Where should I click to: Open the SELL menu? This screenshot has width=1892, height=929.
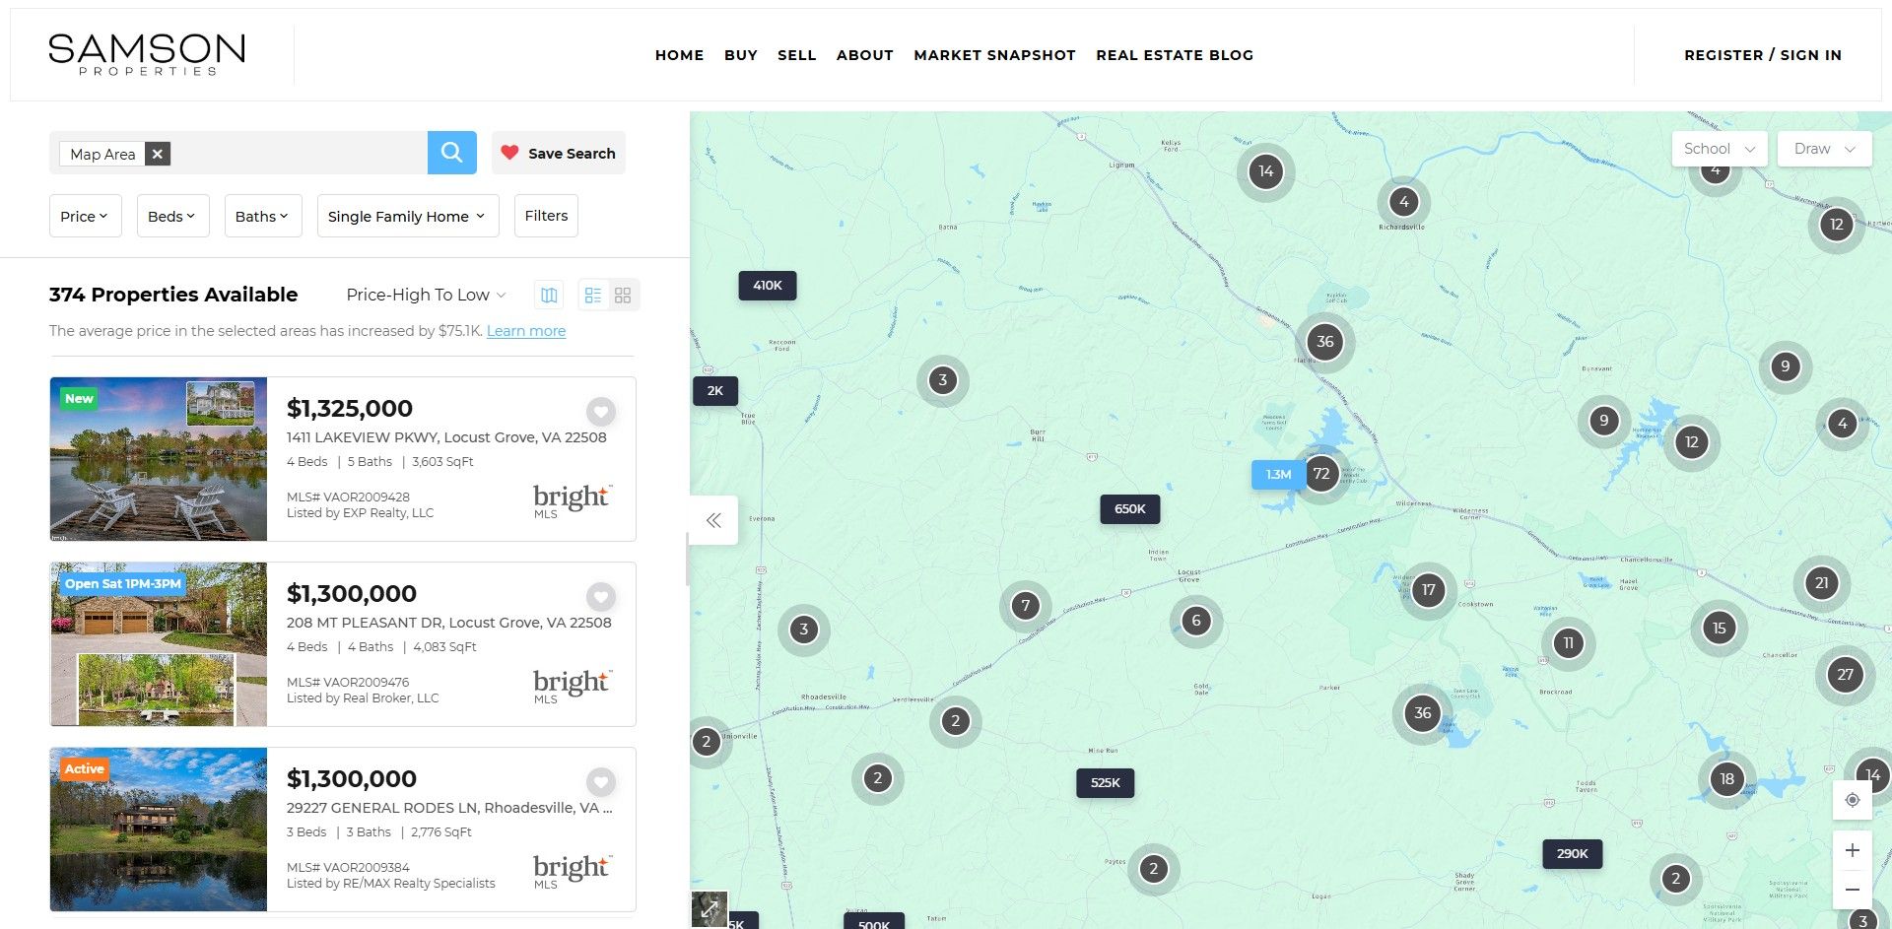pos(797,55)
